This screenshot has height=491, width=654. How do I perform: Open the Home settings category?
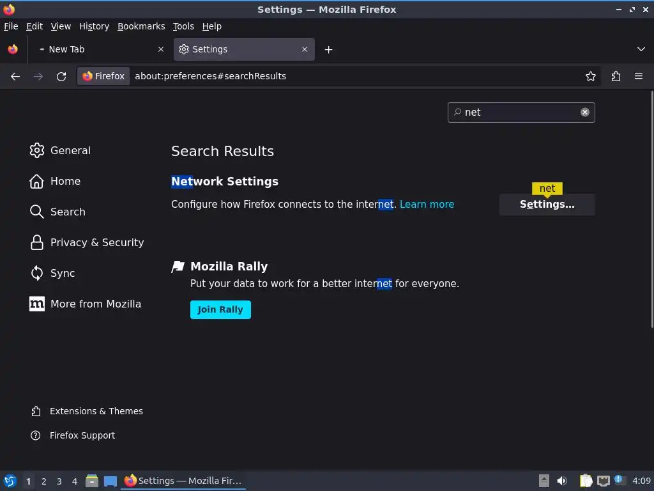point(55,181)
